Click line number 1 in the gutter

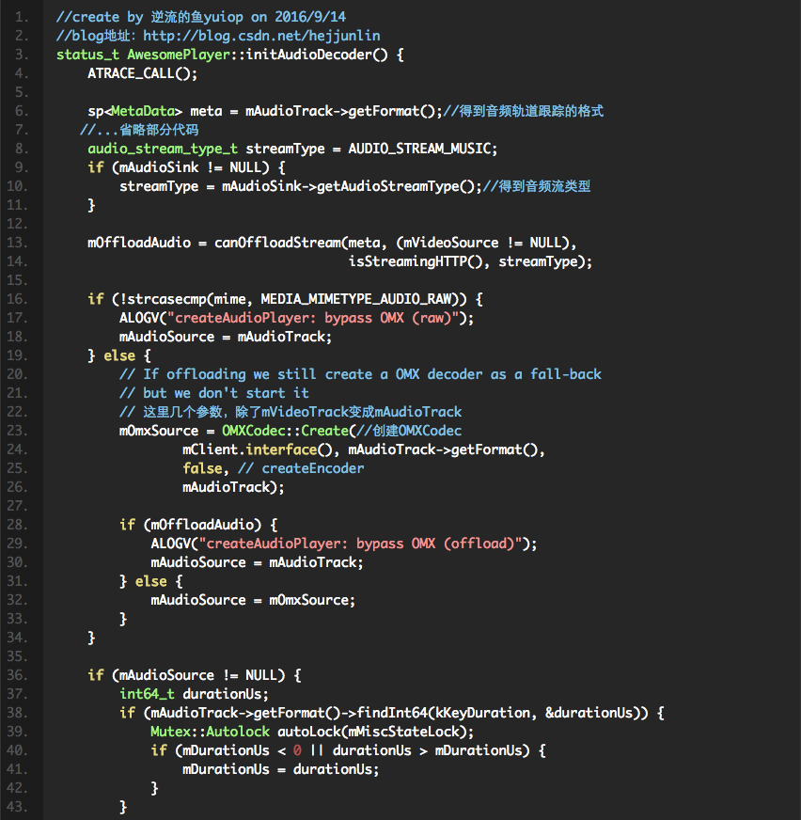click(23, 17)
